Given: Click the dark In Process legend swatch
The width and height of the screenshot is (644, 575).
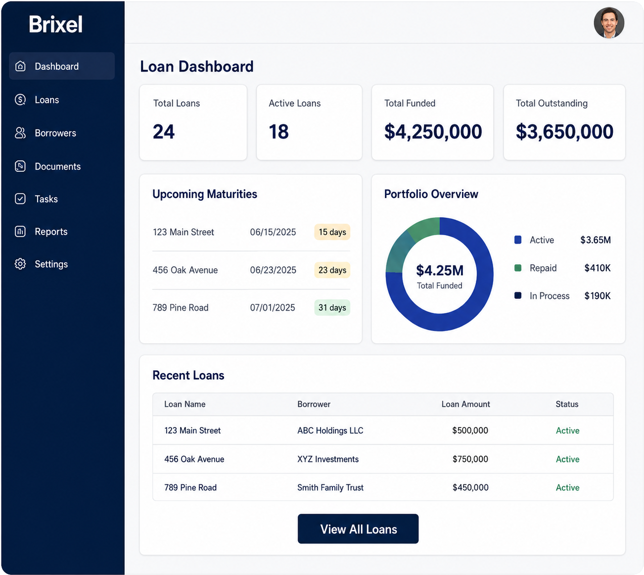Looking at the screenshot, I should coord(518,295).
